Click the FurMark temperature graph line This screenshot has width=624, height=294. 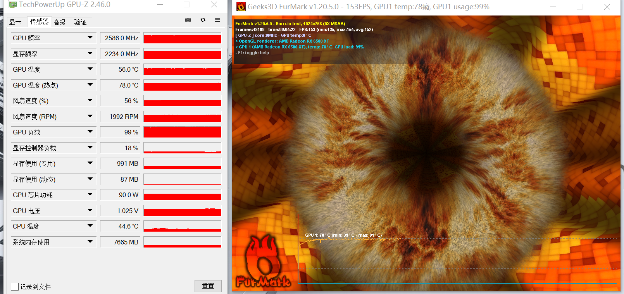(x=351, y=240)
